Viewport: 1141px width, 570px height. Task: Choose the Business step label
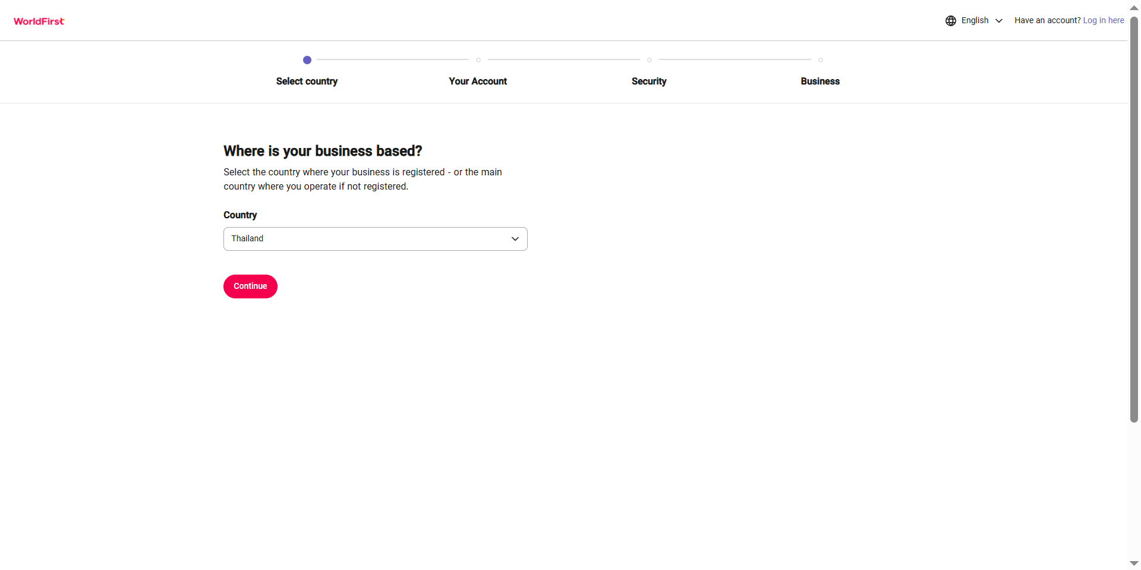tap(820, 81)
